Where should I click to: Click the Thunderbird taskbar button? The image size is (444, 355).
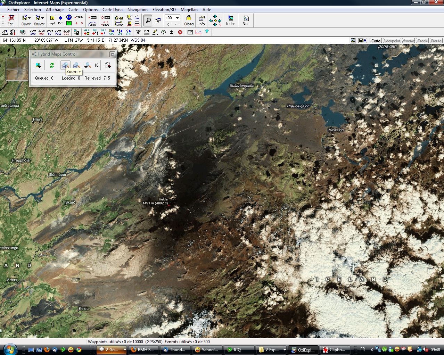[x=175, y=350]
